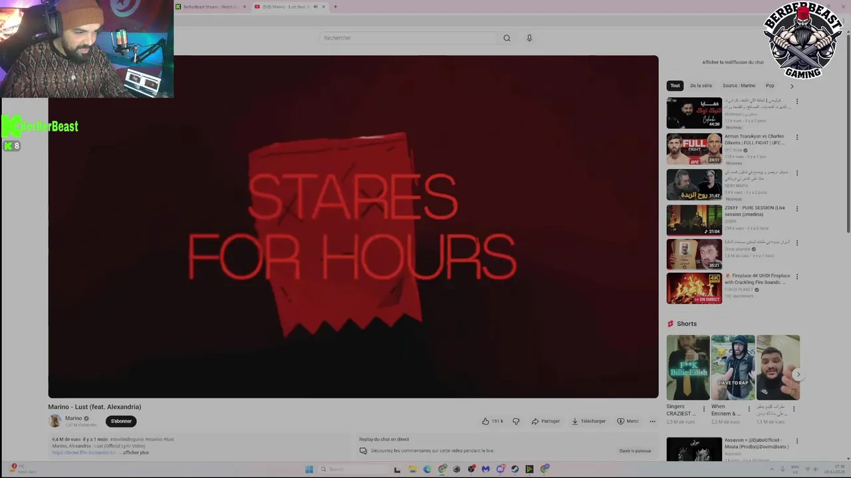Click Afficher la rediffusion du chat

pyautogui.click(x=733, y=62)
